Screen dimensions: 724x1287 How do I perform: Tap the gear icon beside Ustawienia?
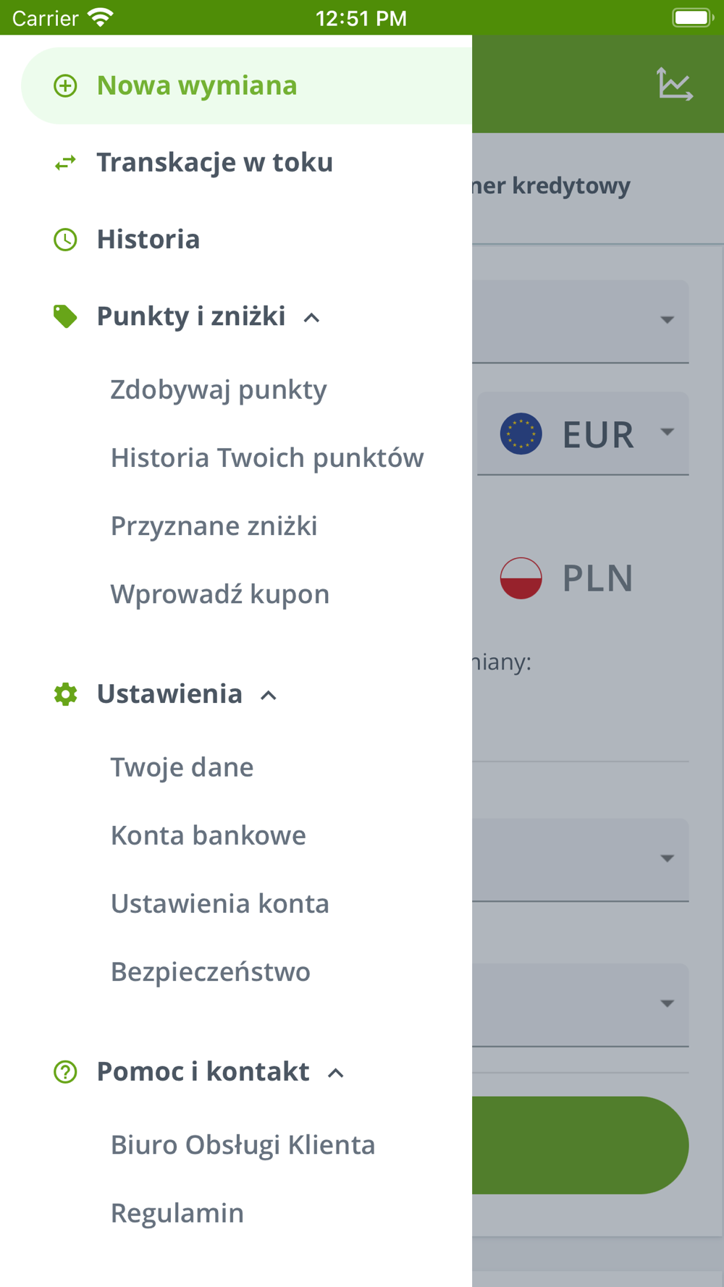(65, 694)
